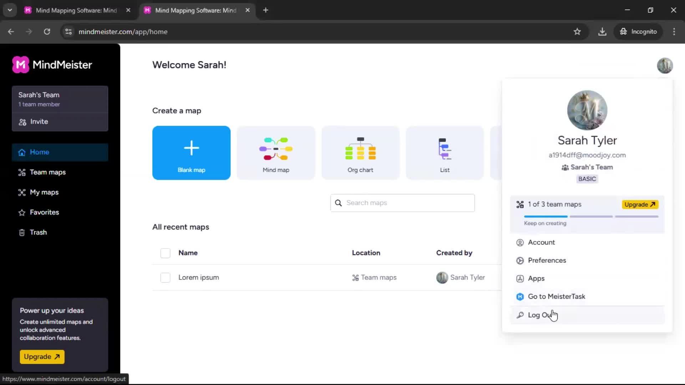The height and width of the screenshot is (385, 685).
Task: Click the Sarah Tyler name in profile panel
Action: pyautogui.click(x=587, y=140)
